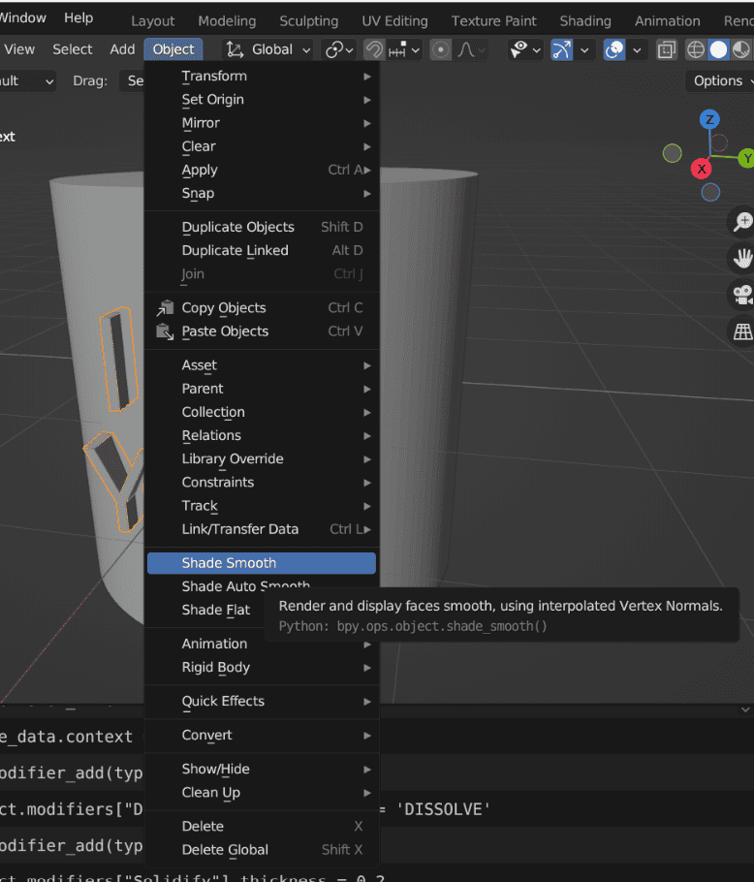Select Duplicate Linked entry

coord(262,250)
